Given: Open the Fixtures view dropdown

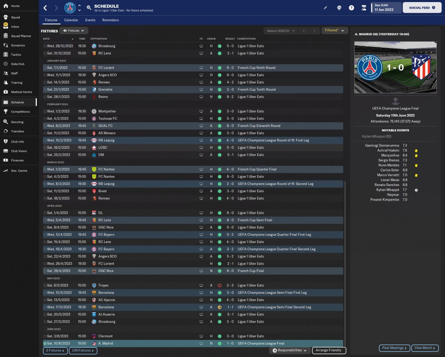Looking at the screenshot, I should click(74, 31).
